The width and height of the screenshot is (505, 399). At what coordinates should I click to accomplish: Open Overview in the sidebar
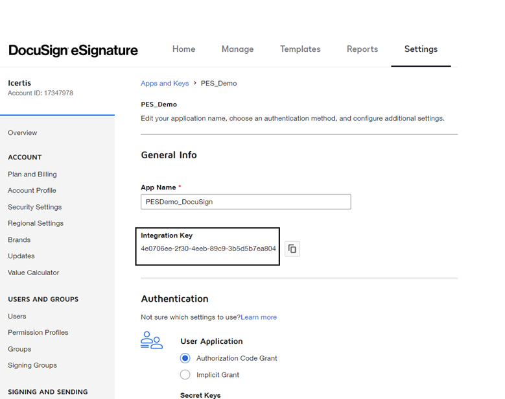tap(23, 132)
